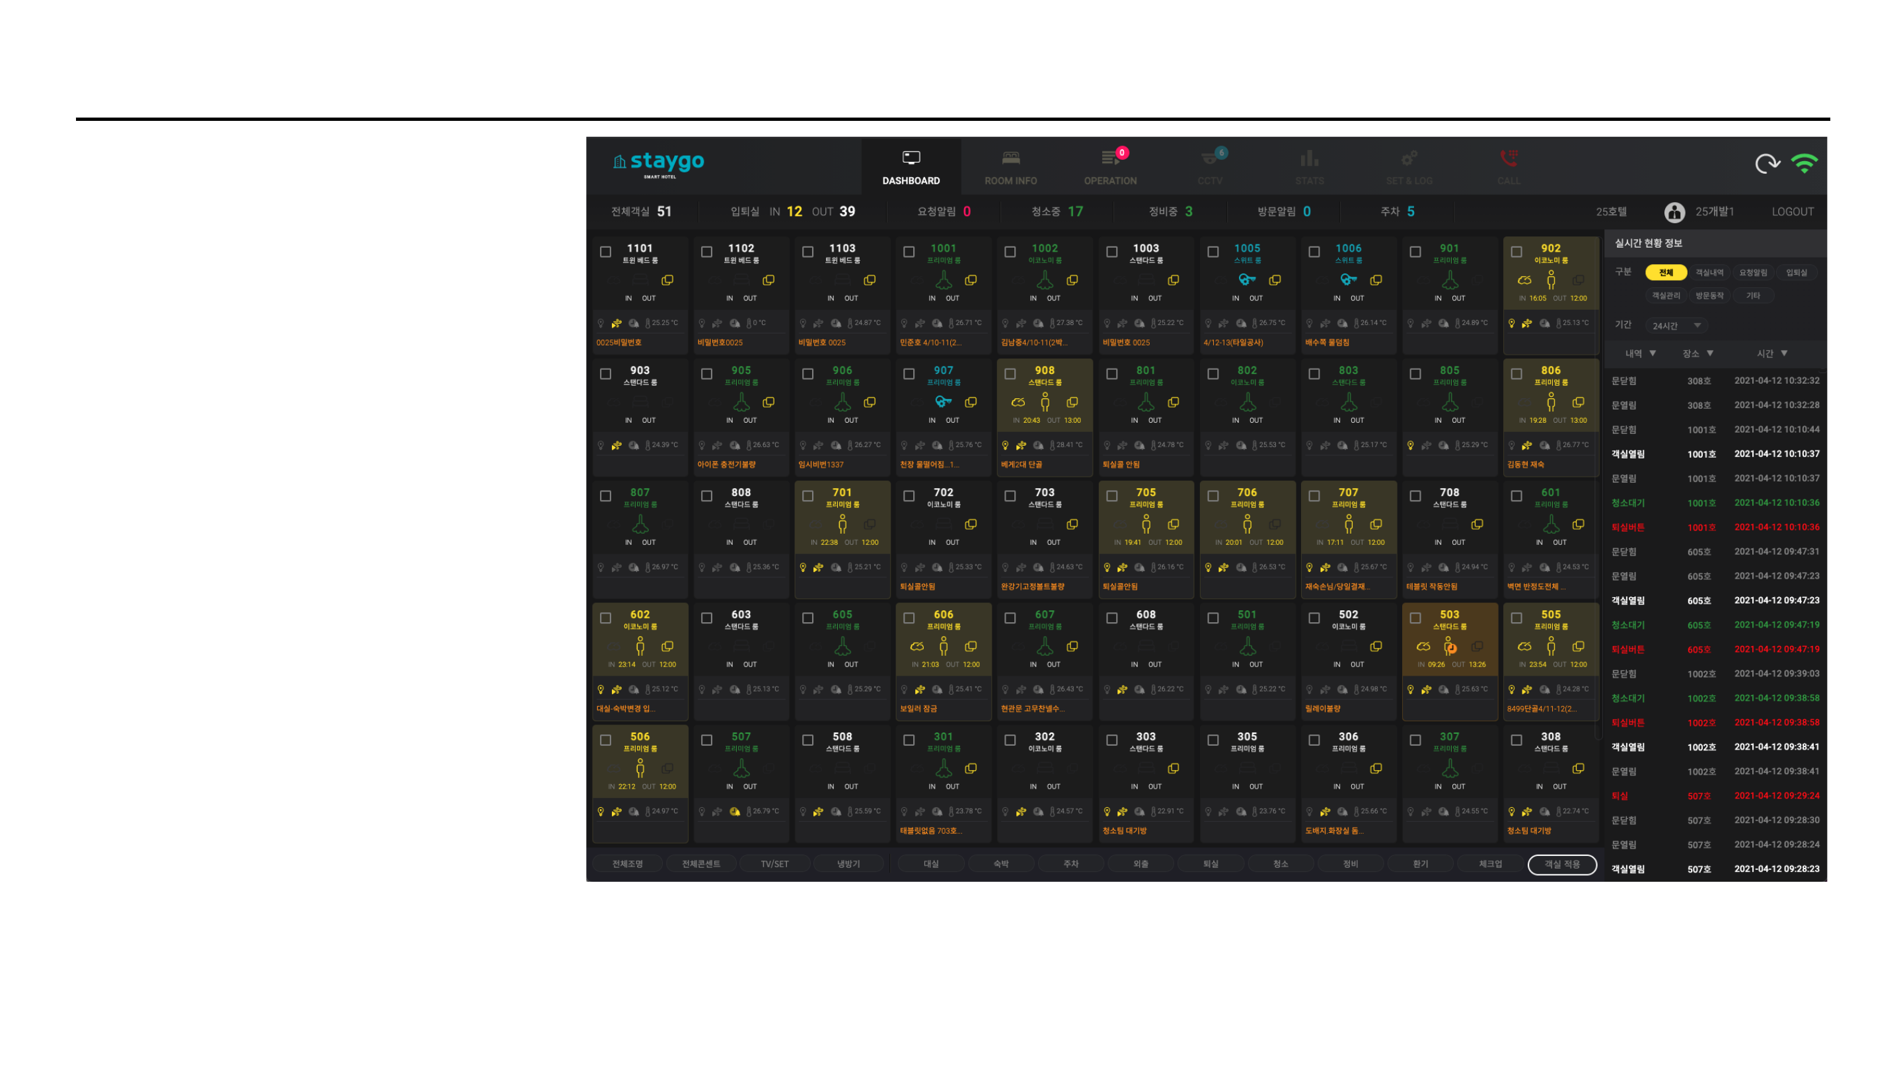Tick the checkbox for room 506

click(606, 740)
